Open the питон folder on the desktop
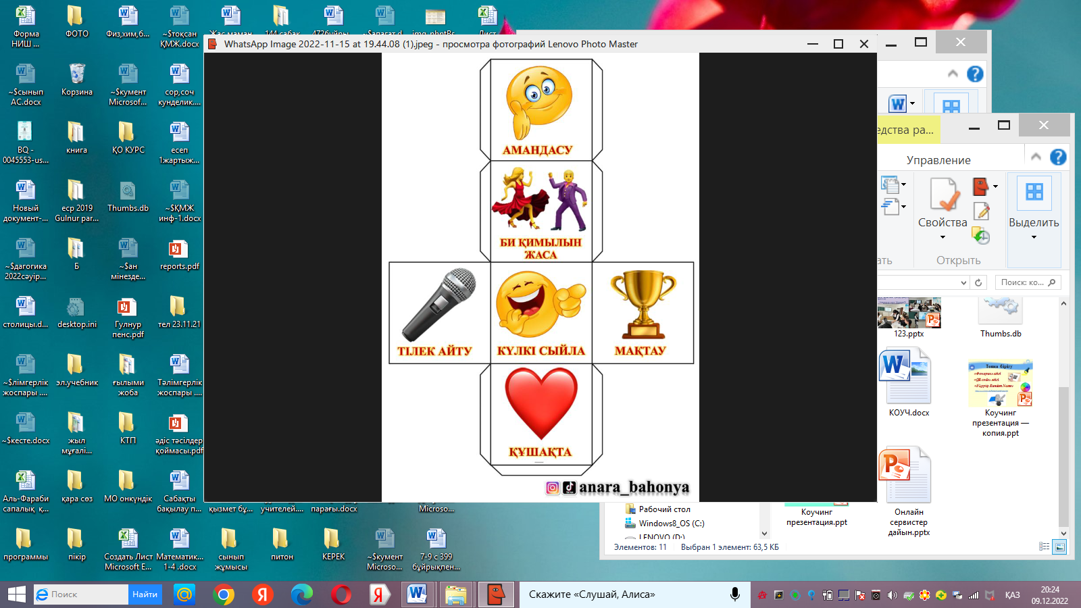Viewport: 1081px width, 608px height. coord(282,544)
